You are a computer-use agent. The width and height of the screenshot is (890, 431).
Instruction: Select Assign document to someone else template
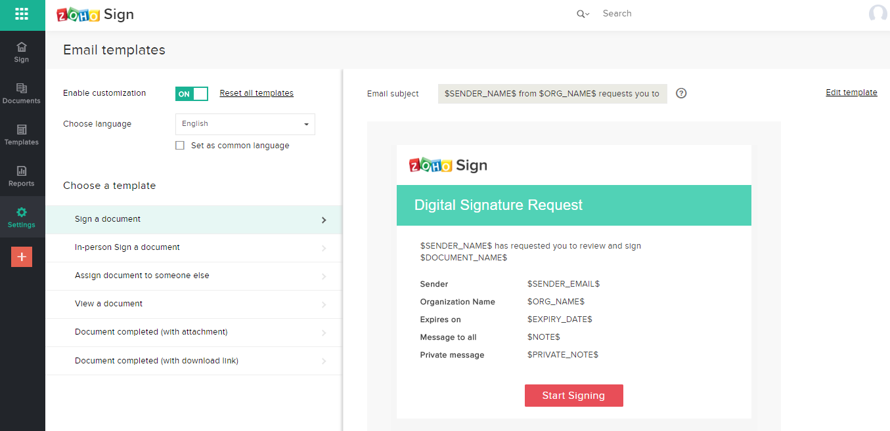point(142,276)
